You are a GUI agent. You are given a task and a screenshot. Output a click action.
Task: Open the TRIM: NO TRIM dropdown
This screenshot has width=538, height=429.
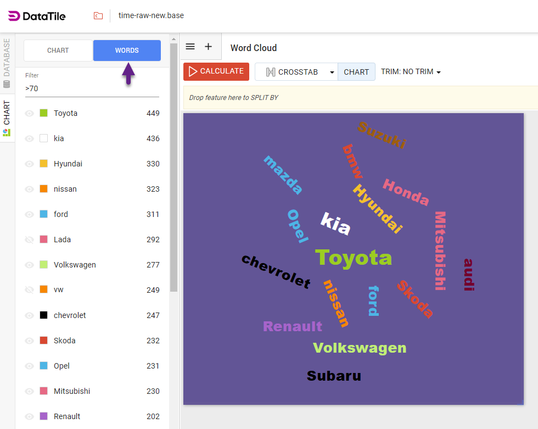411,71
